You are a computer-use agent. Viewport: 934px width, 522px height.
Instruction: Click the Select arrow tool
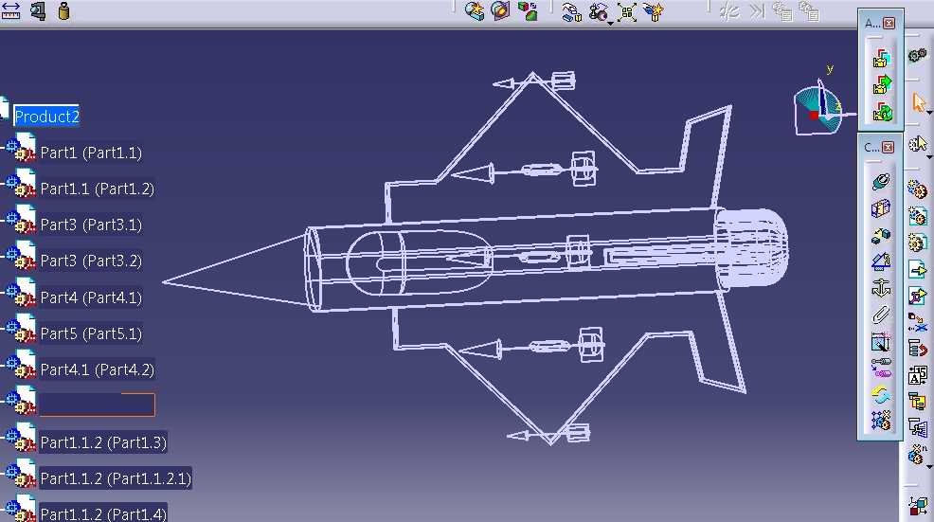[918, 102]
